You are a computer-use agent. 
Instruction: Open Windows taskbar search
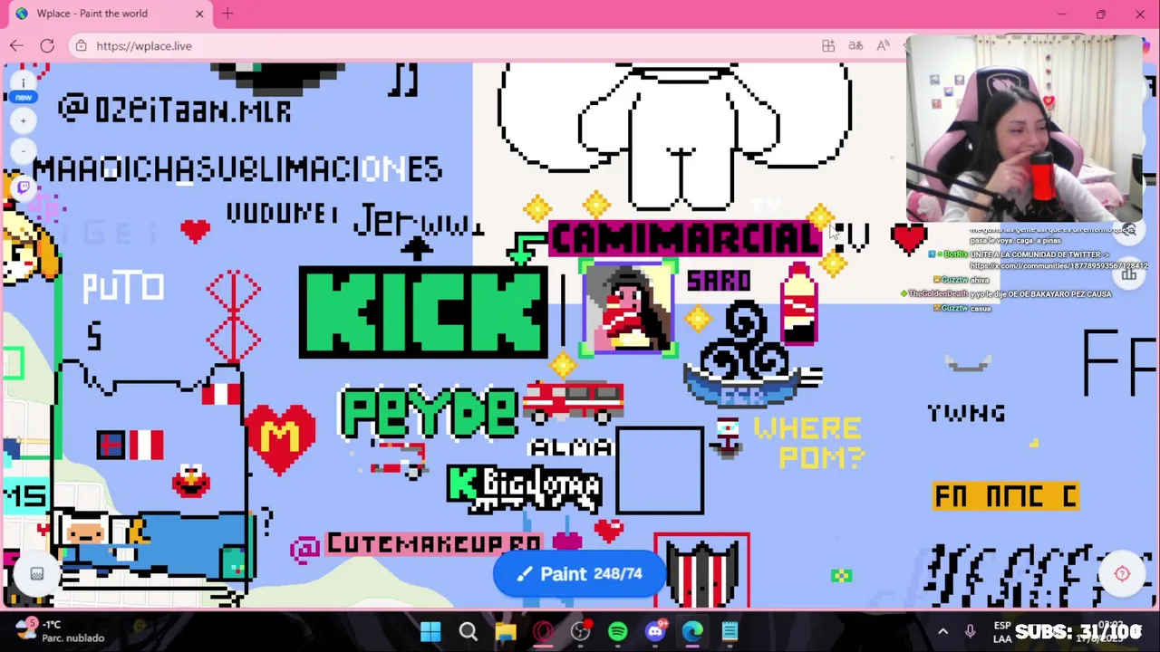[x=468, y=631]
